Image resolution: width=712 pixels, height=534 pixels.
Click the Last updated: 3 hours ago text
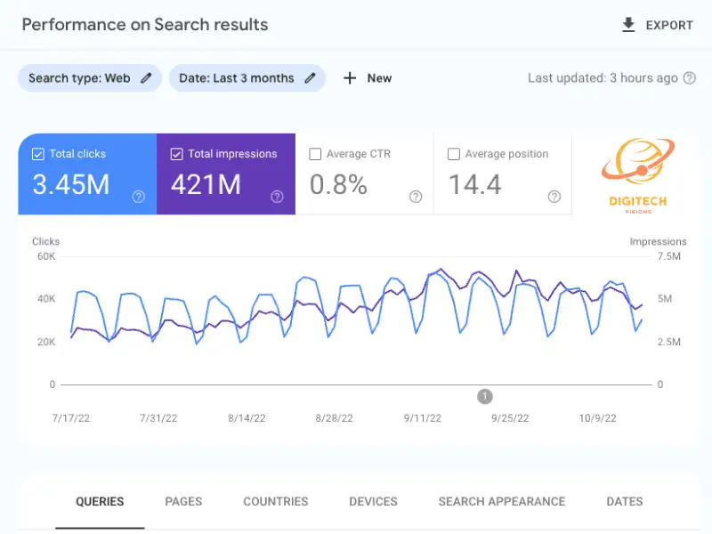coord(603,78)
